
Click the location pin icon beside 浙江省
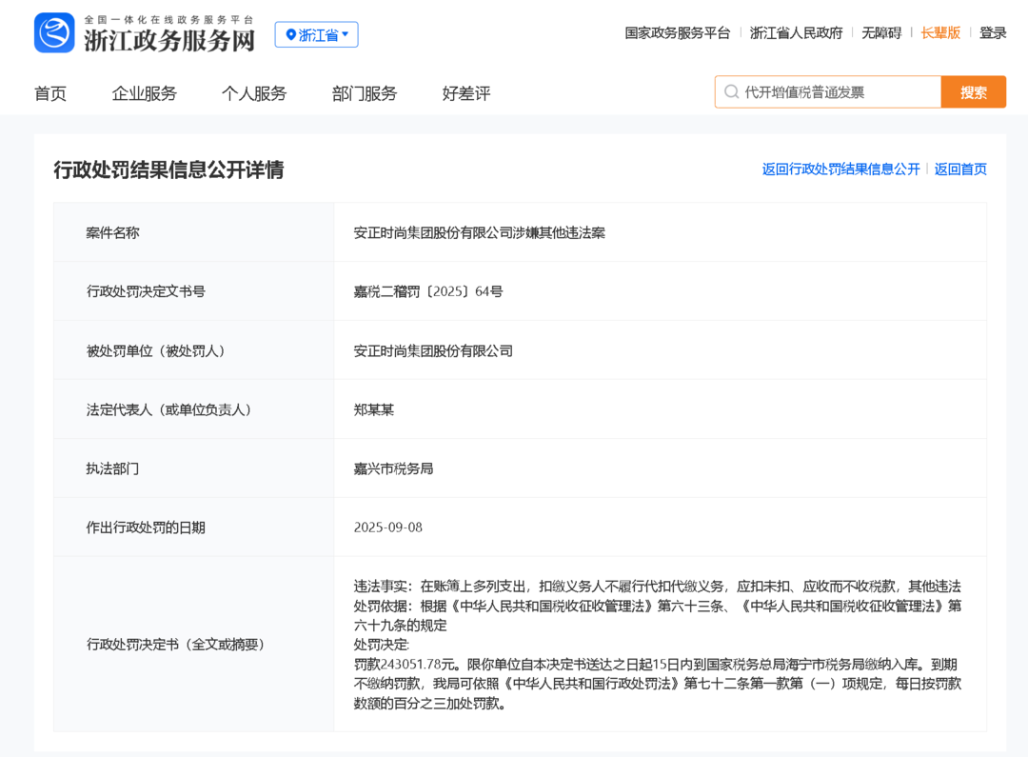pos(290,35)
